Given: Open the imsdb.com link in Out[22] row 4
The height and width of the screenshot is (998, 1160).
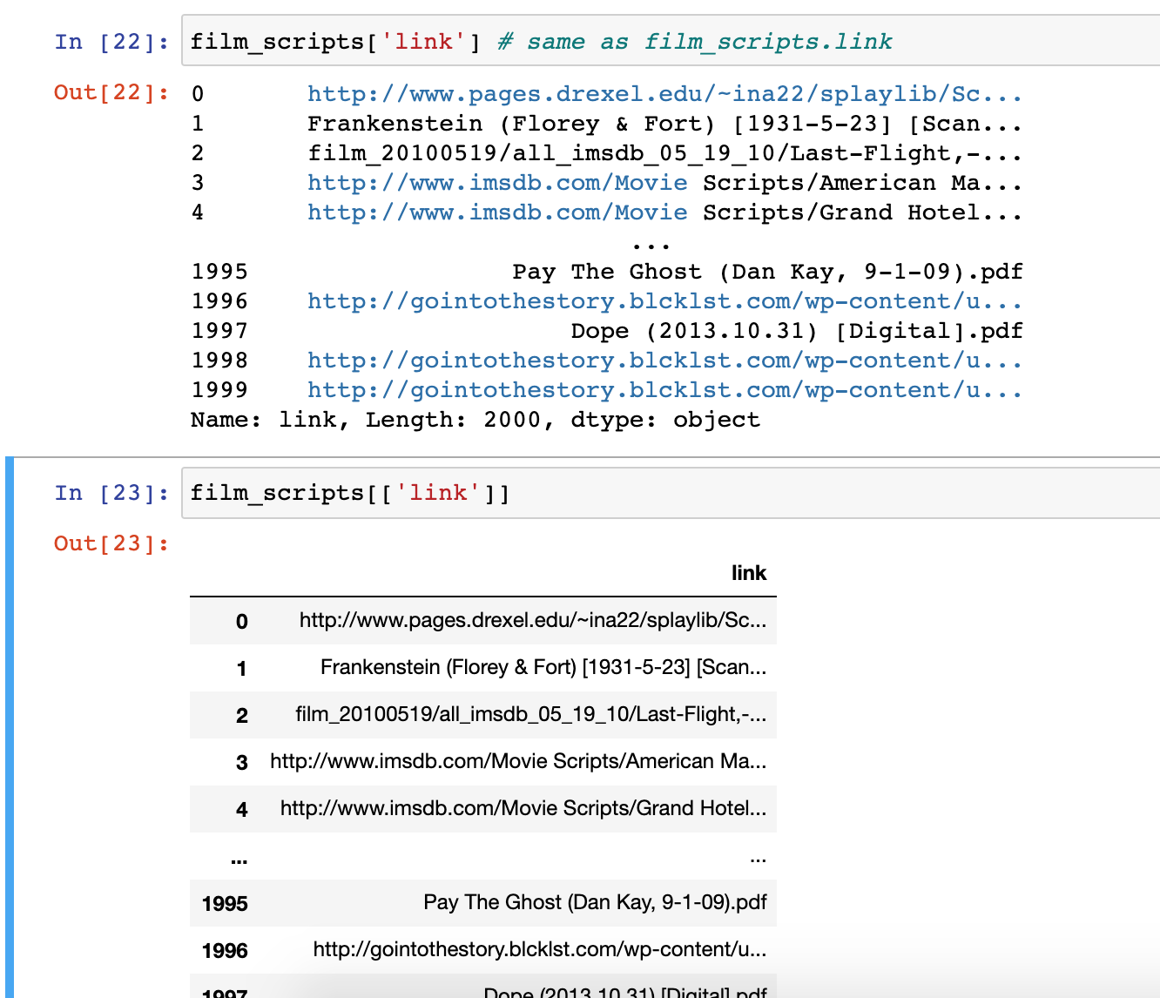Looking at the screenshot, I should coord(497,212).
